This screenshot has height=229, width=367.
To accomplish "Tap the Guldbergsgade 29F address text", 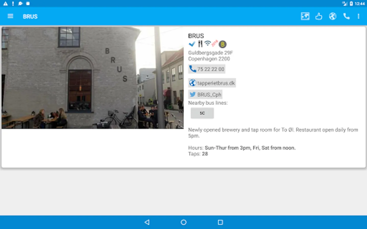I will tap(211, 53).
